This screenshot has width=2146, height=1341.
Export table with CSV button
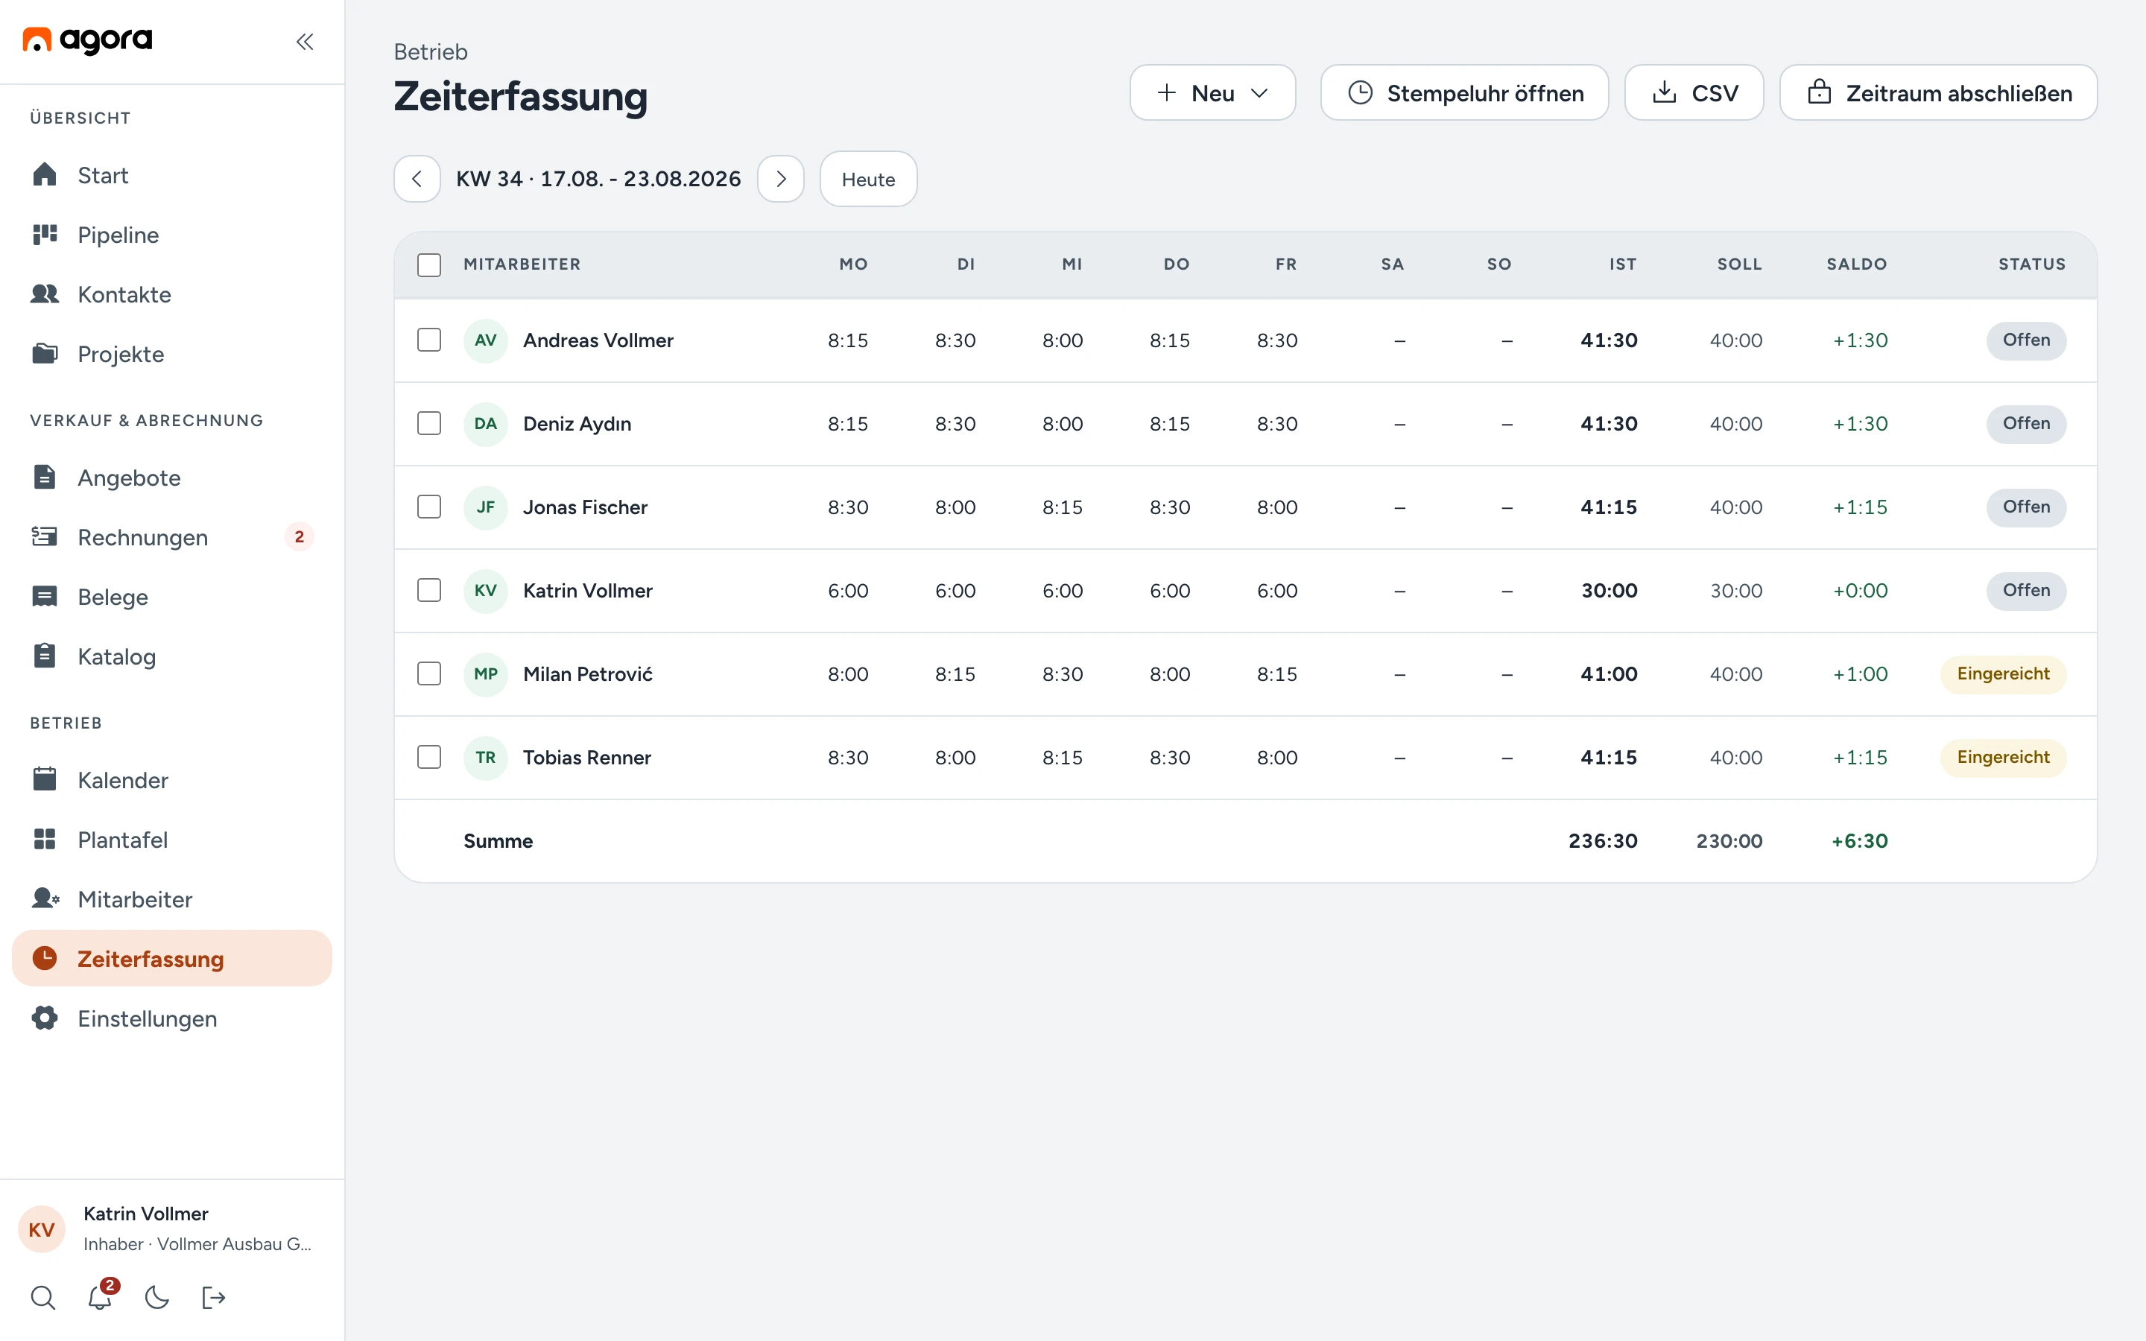[x=1694, y=92]
